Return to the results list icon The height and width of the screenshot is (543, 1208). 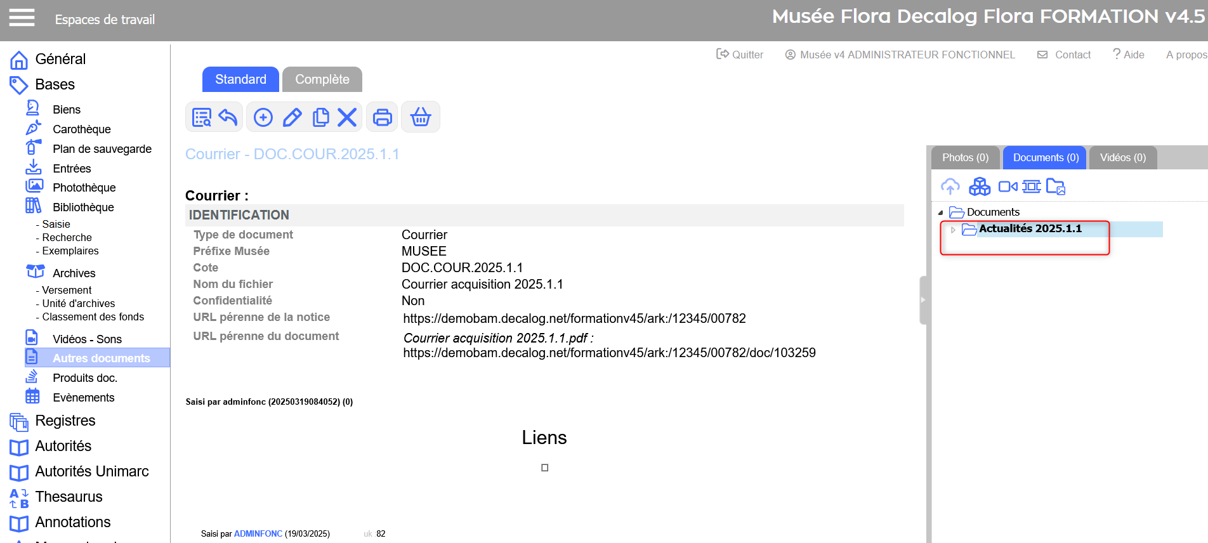tap(202, 117)
